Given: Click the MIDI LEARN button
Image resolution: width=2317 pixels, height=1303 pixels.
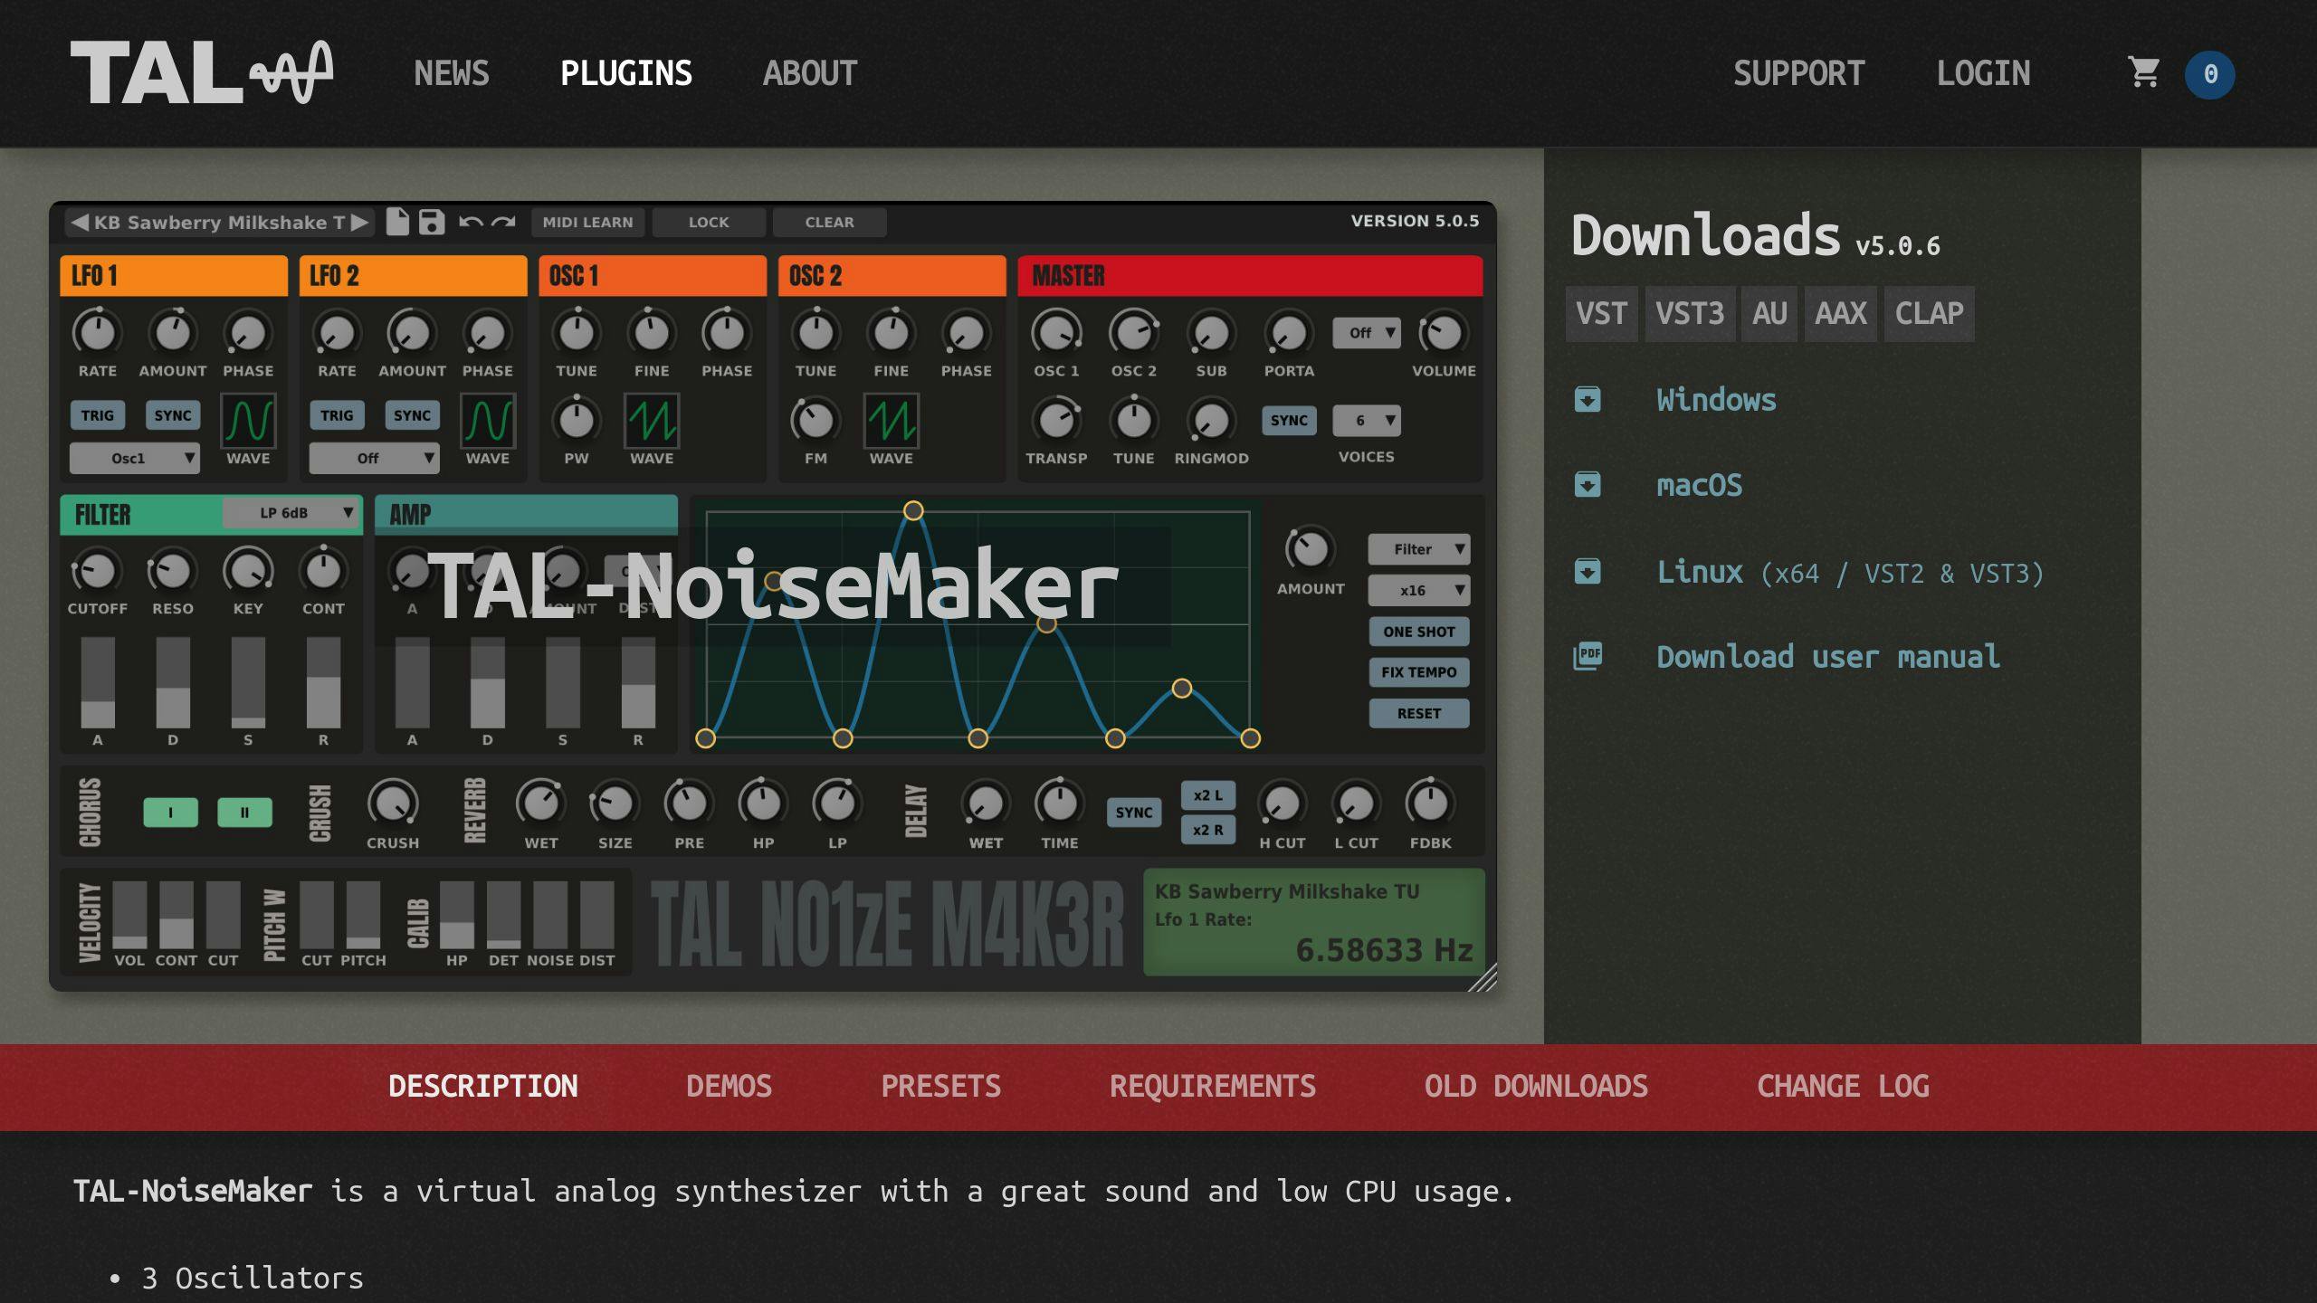Looking at the screenshot, I should [589, 221].
